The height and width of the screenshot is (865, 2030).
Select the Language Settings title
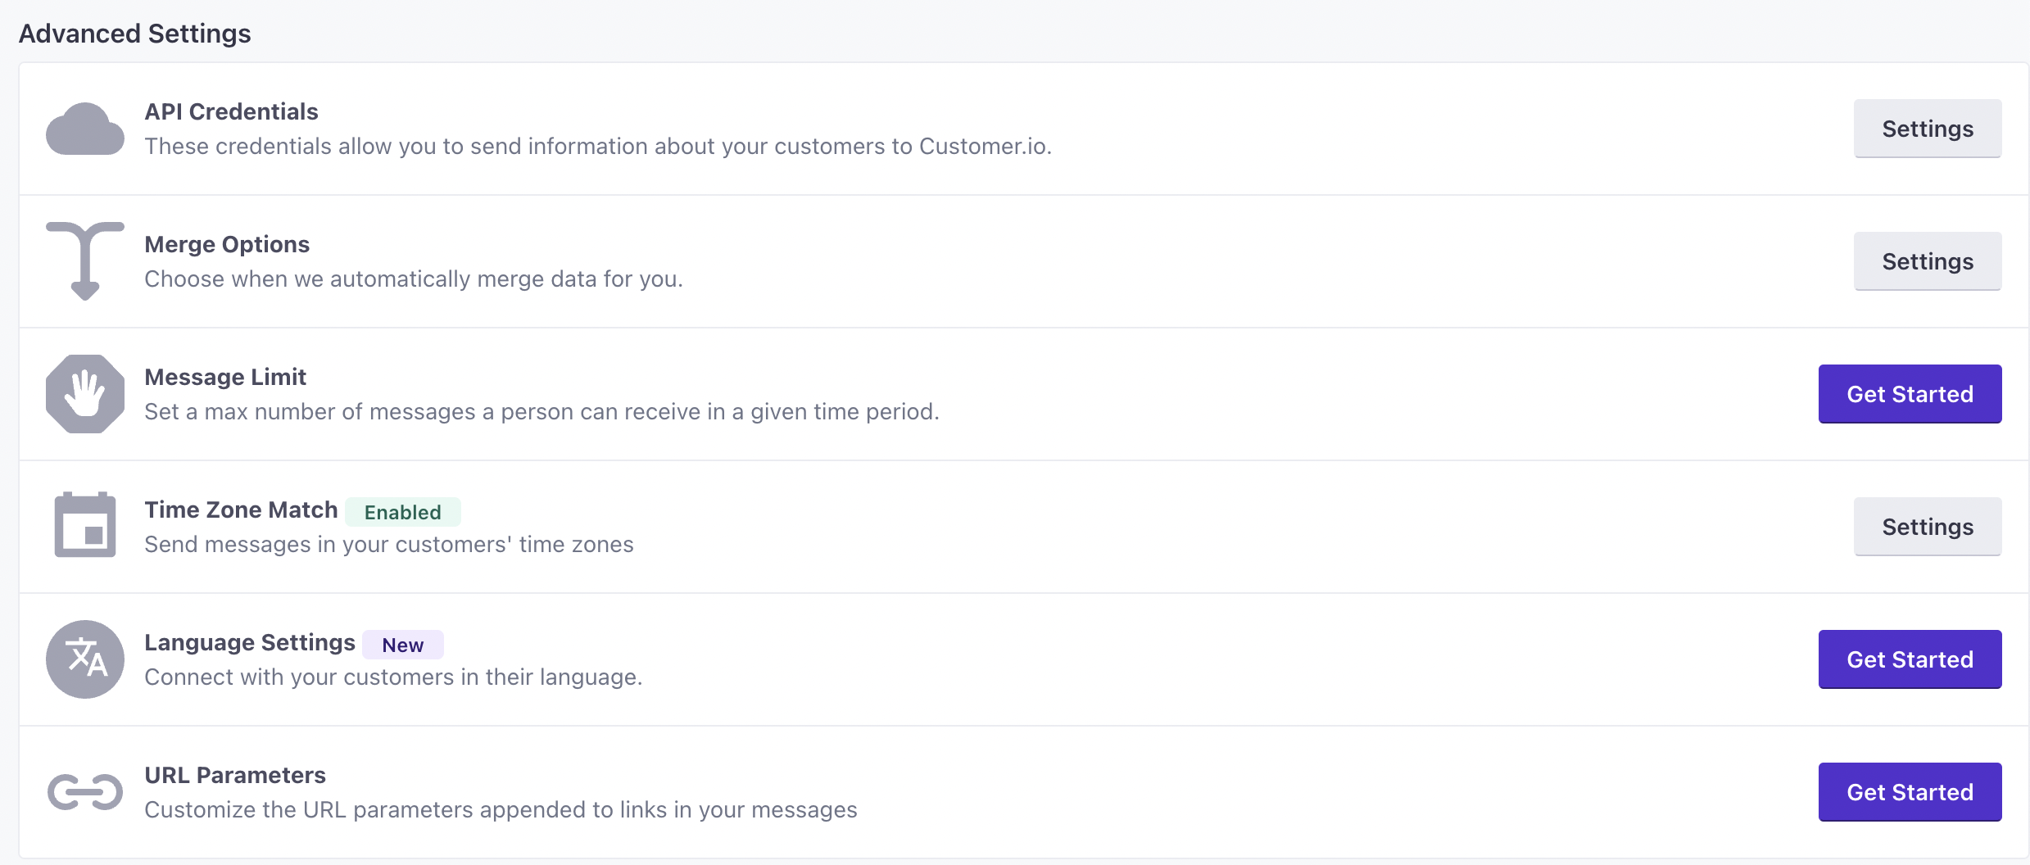pos(250,642)
